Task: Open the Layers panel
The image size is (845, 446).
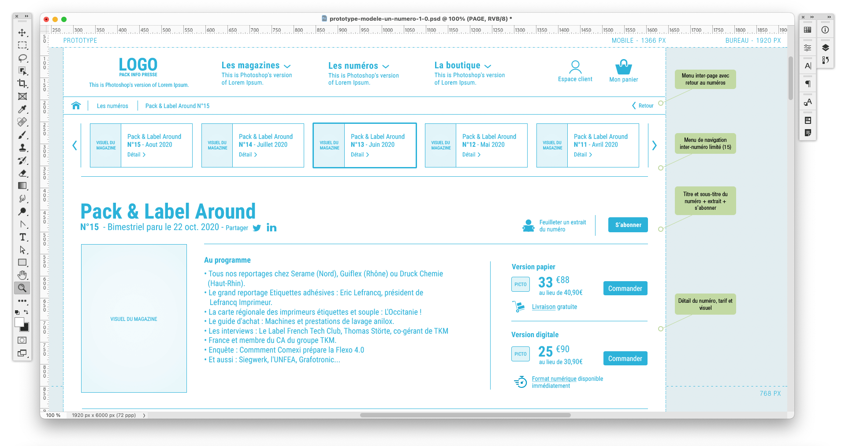Action: (826, 48)
